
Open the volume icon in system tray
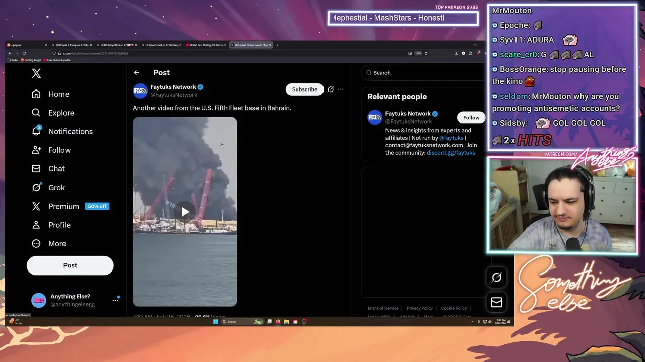click(x=490, y=322)
